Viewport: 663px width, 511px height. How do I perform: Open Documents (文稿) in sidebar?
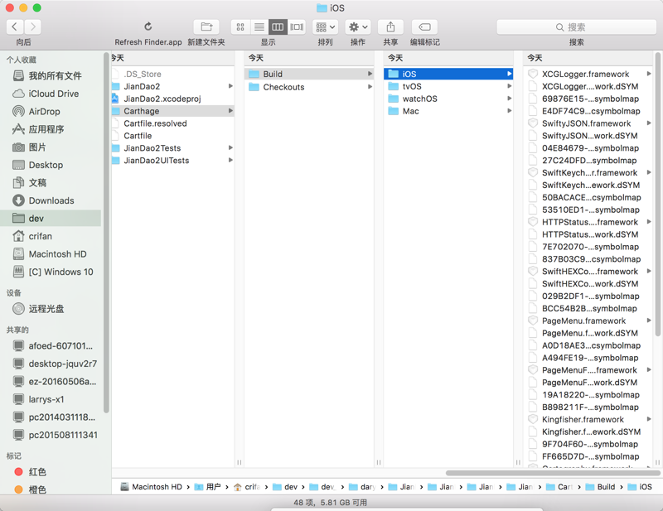[x=51, y=182]
